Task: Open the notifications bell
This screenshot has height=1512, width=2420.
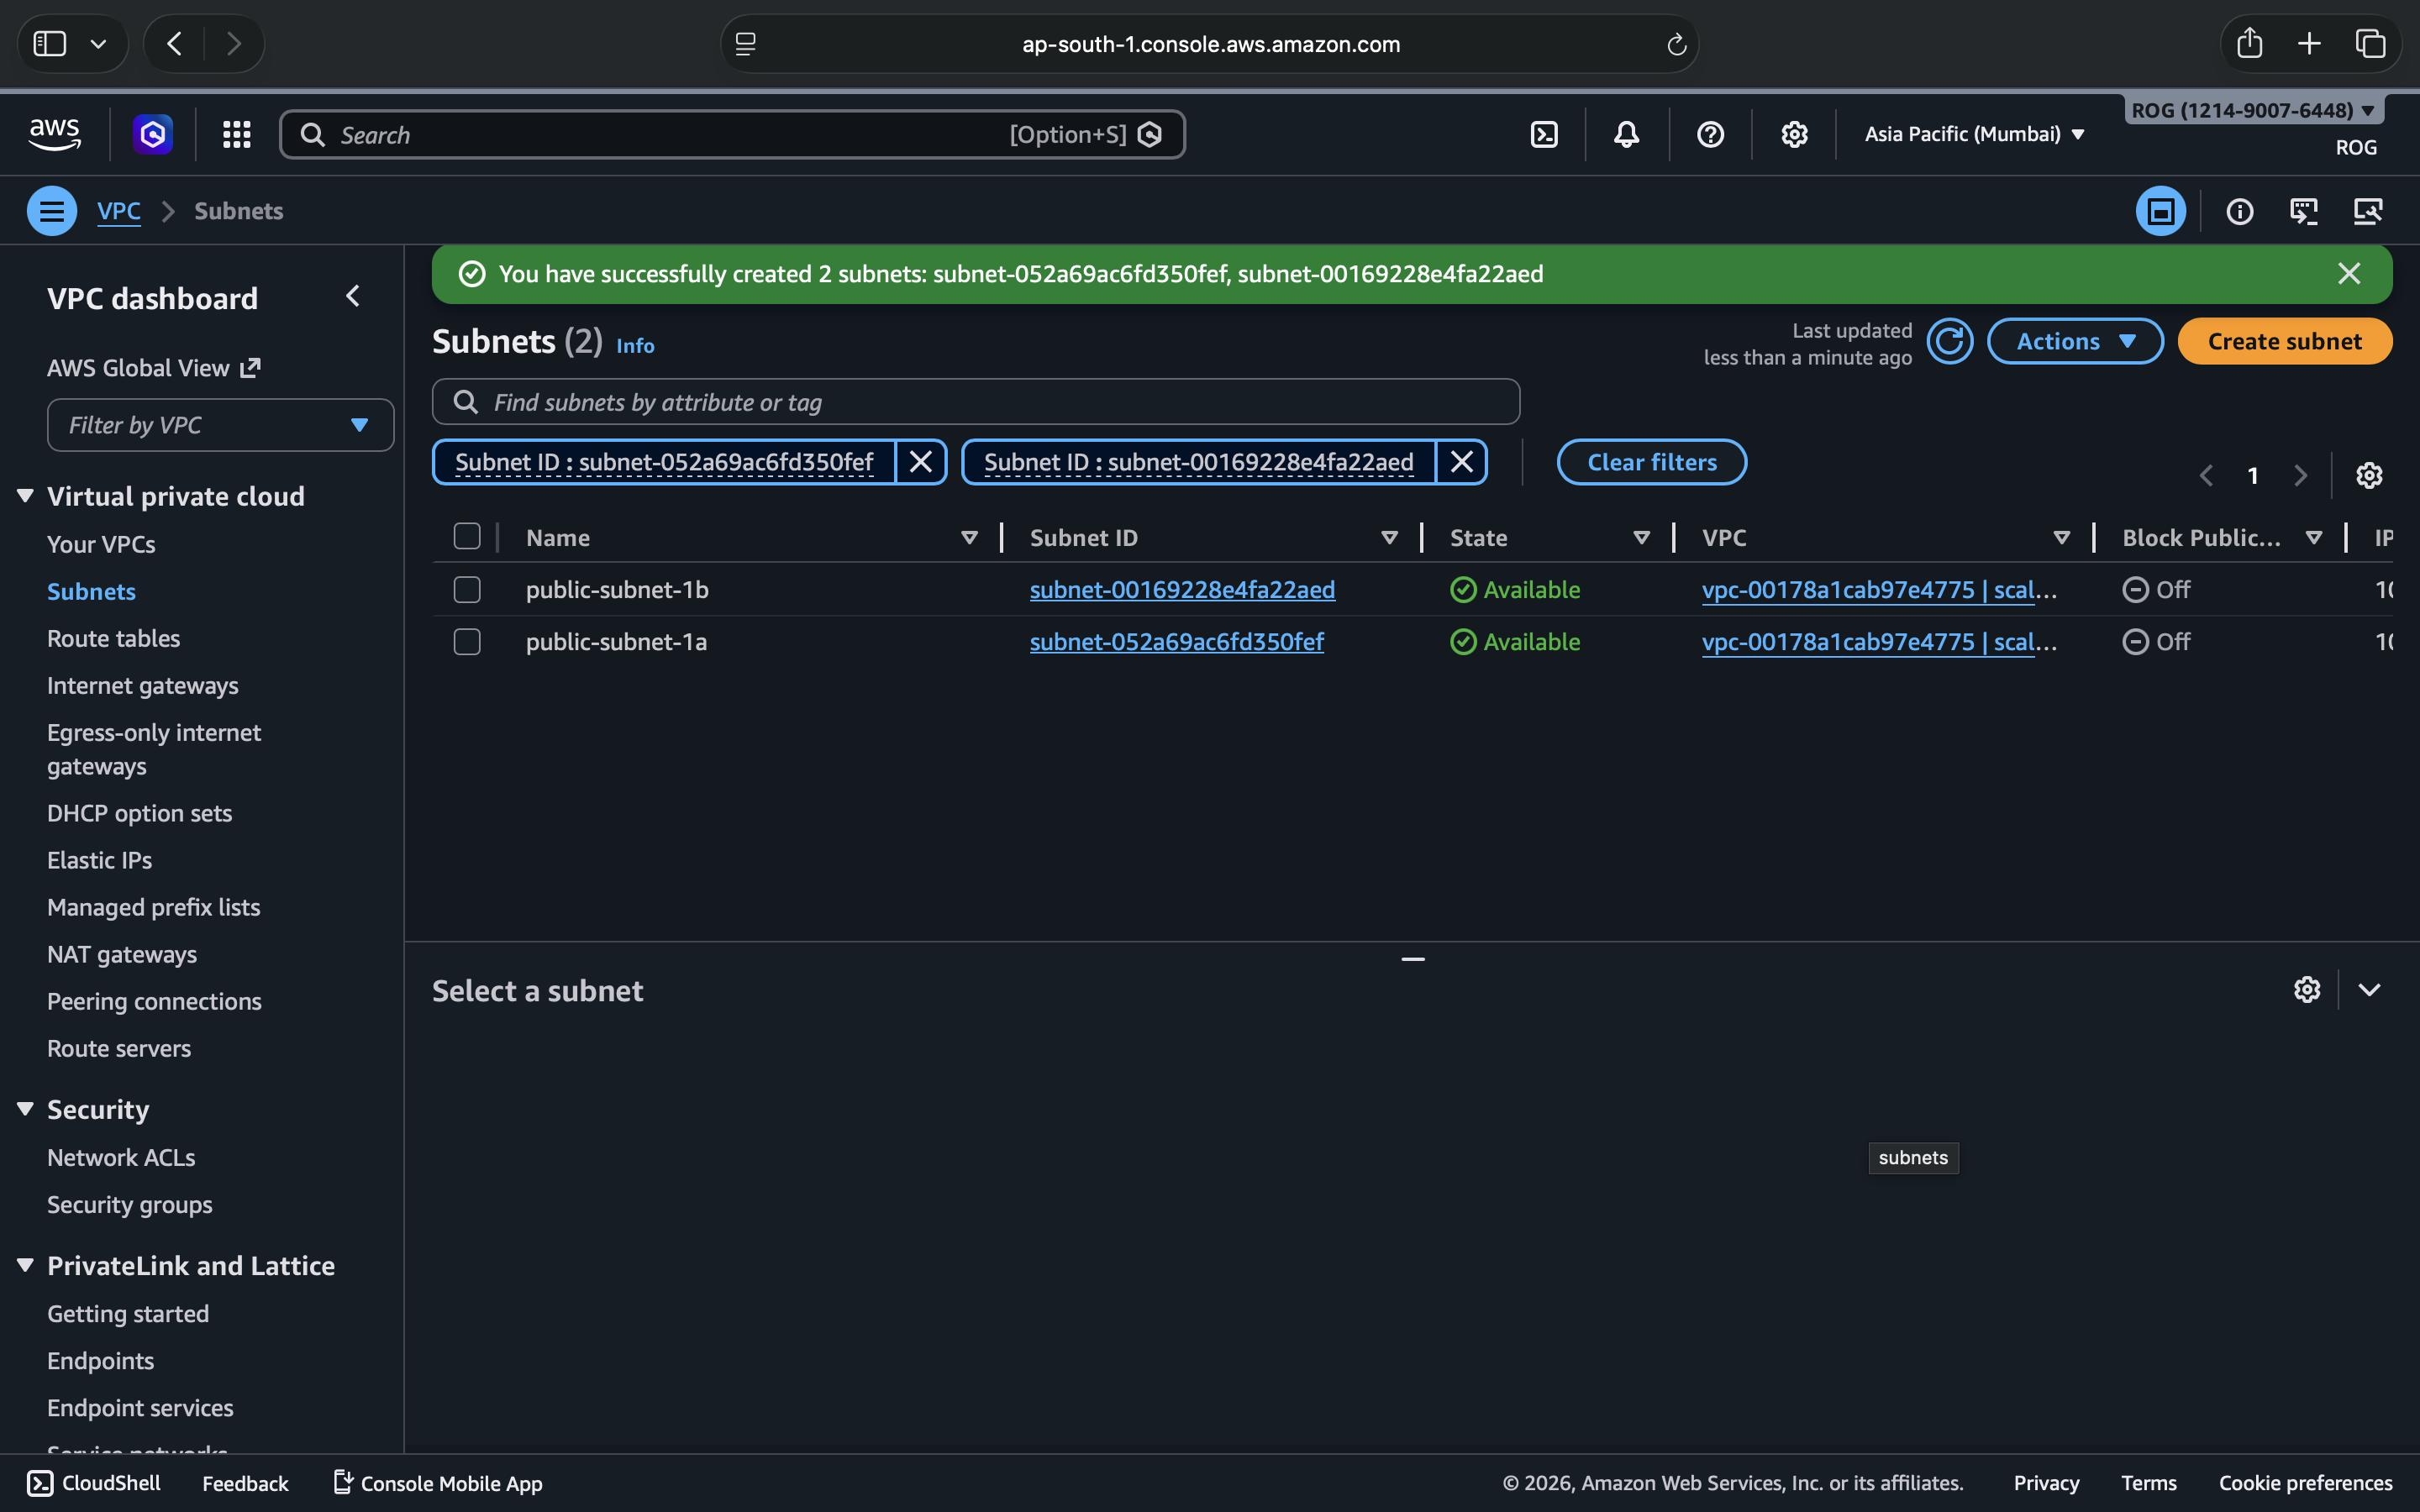Action: tap(1626, 134)
